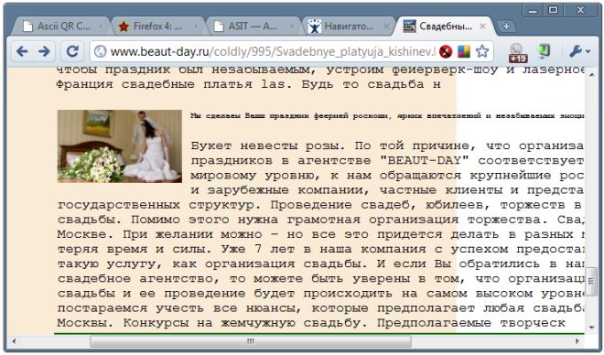The image size is (604, 355).
Task: Click the text "Франция свадебные платья las."
Action: pos(174,84)
